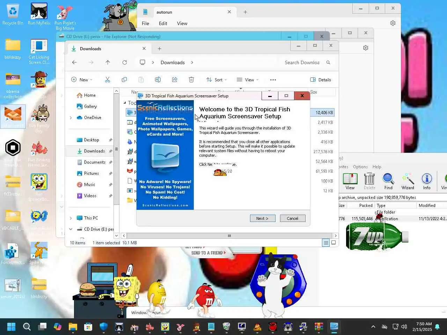Open Music from the Explorer sidebar
Image resolution: width=447 pixels, height=335 pixels.
[89, 185]
